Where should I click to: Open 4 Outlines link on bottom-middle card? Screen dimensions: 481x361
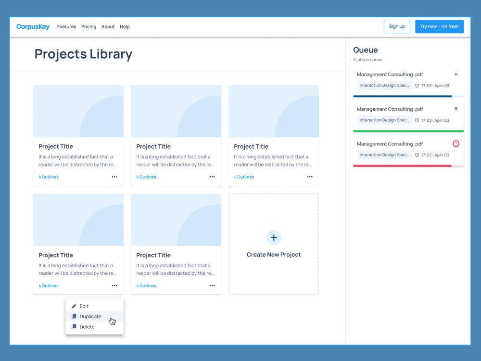[x=146, y=286]
